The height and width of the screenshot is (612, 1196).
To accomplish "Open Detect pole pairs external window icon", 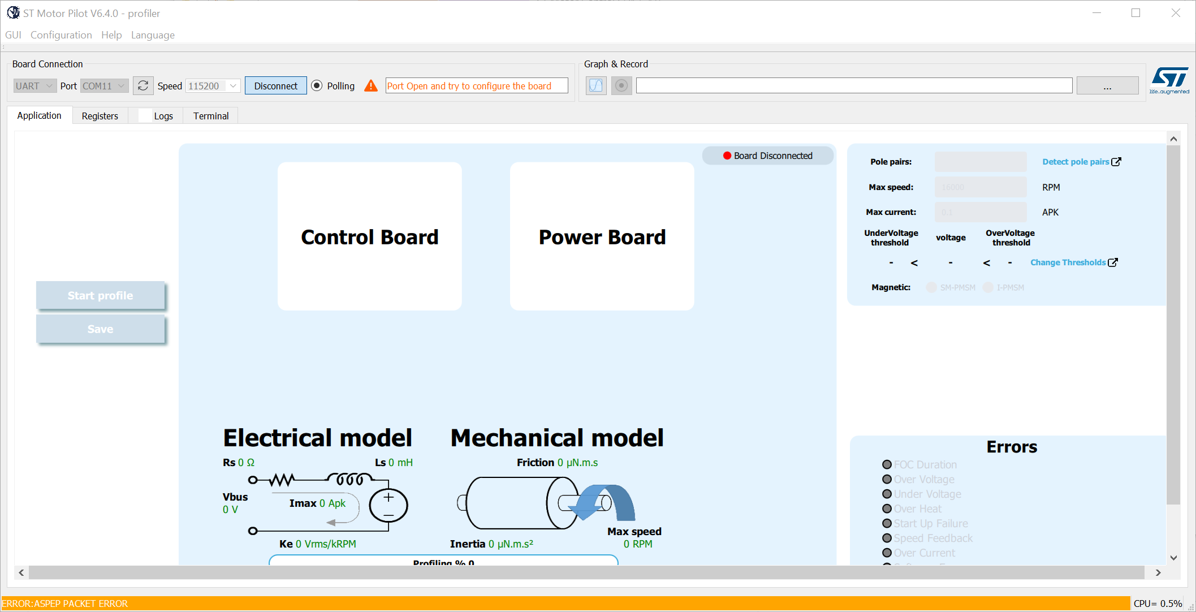I will tap(1117, 161).
